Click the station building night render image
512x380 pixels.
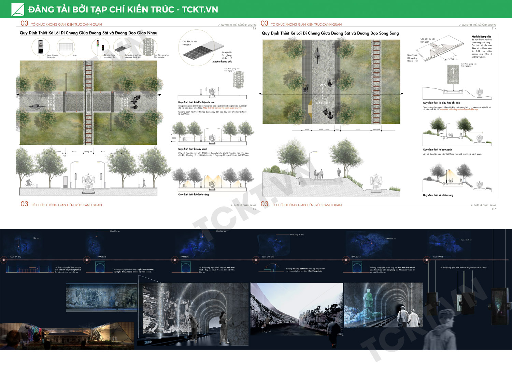67,336
